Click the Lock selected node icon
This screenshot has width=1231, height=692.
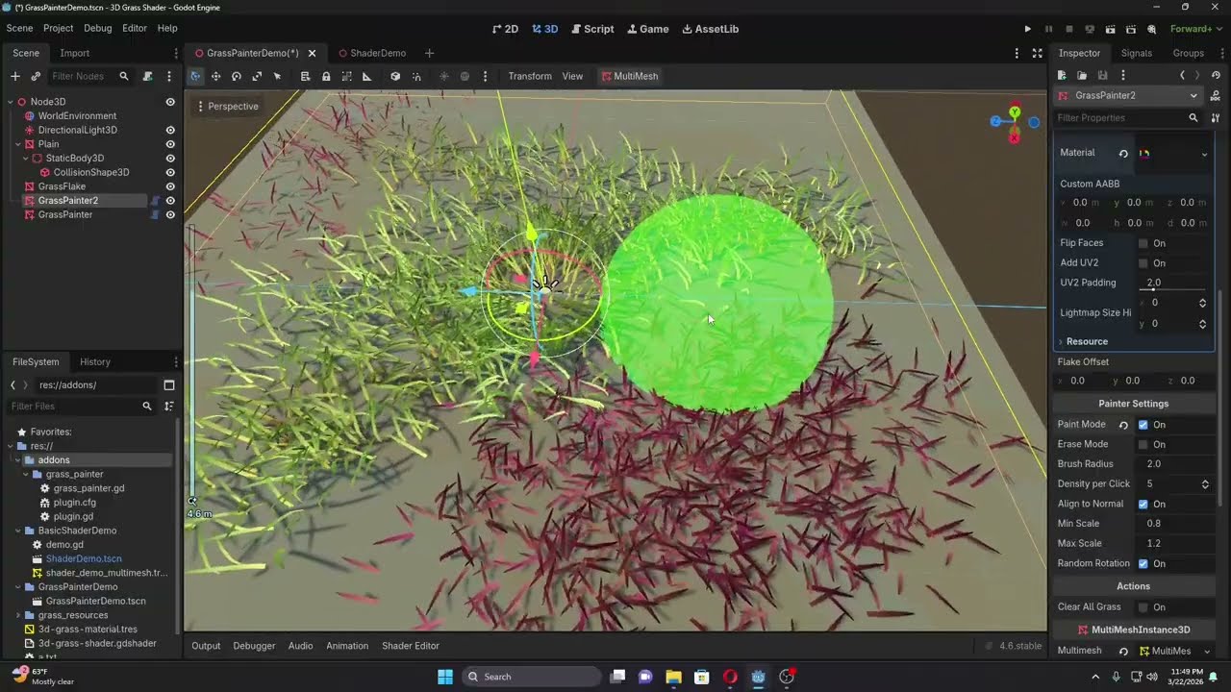point(326,76)
